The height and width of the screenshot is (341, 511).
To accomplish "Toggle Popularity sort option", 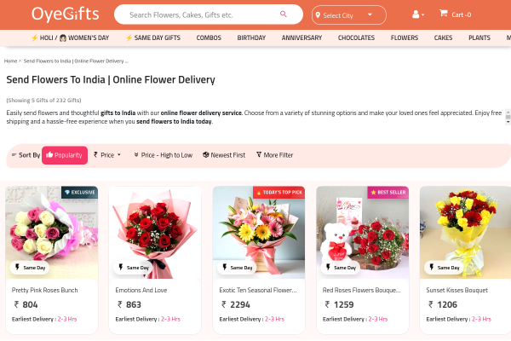I will tap(65, 155).
